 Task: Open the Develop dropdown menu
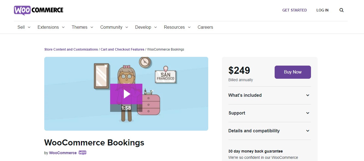click(x=146, y=27)
